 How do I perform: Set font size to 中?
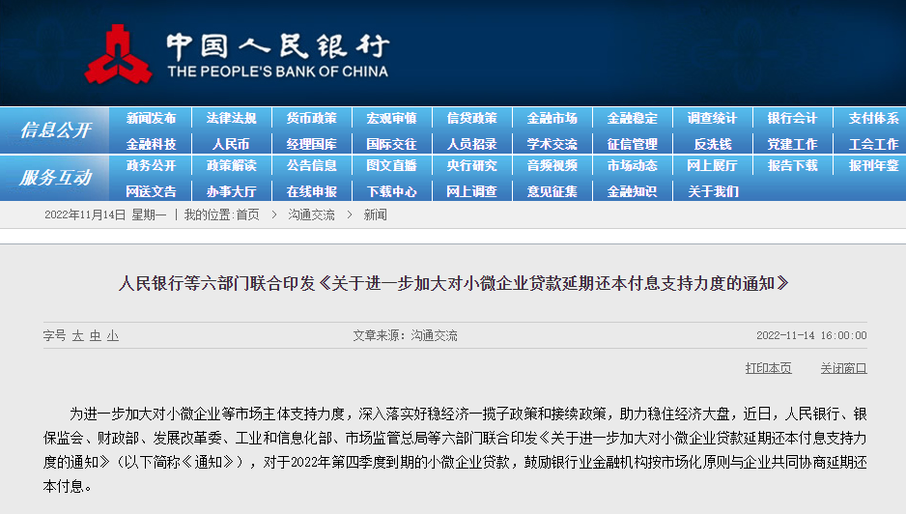pyautogui.click(x=96, y=336)
